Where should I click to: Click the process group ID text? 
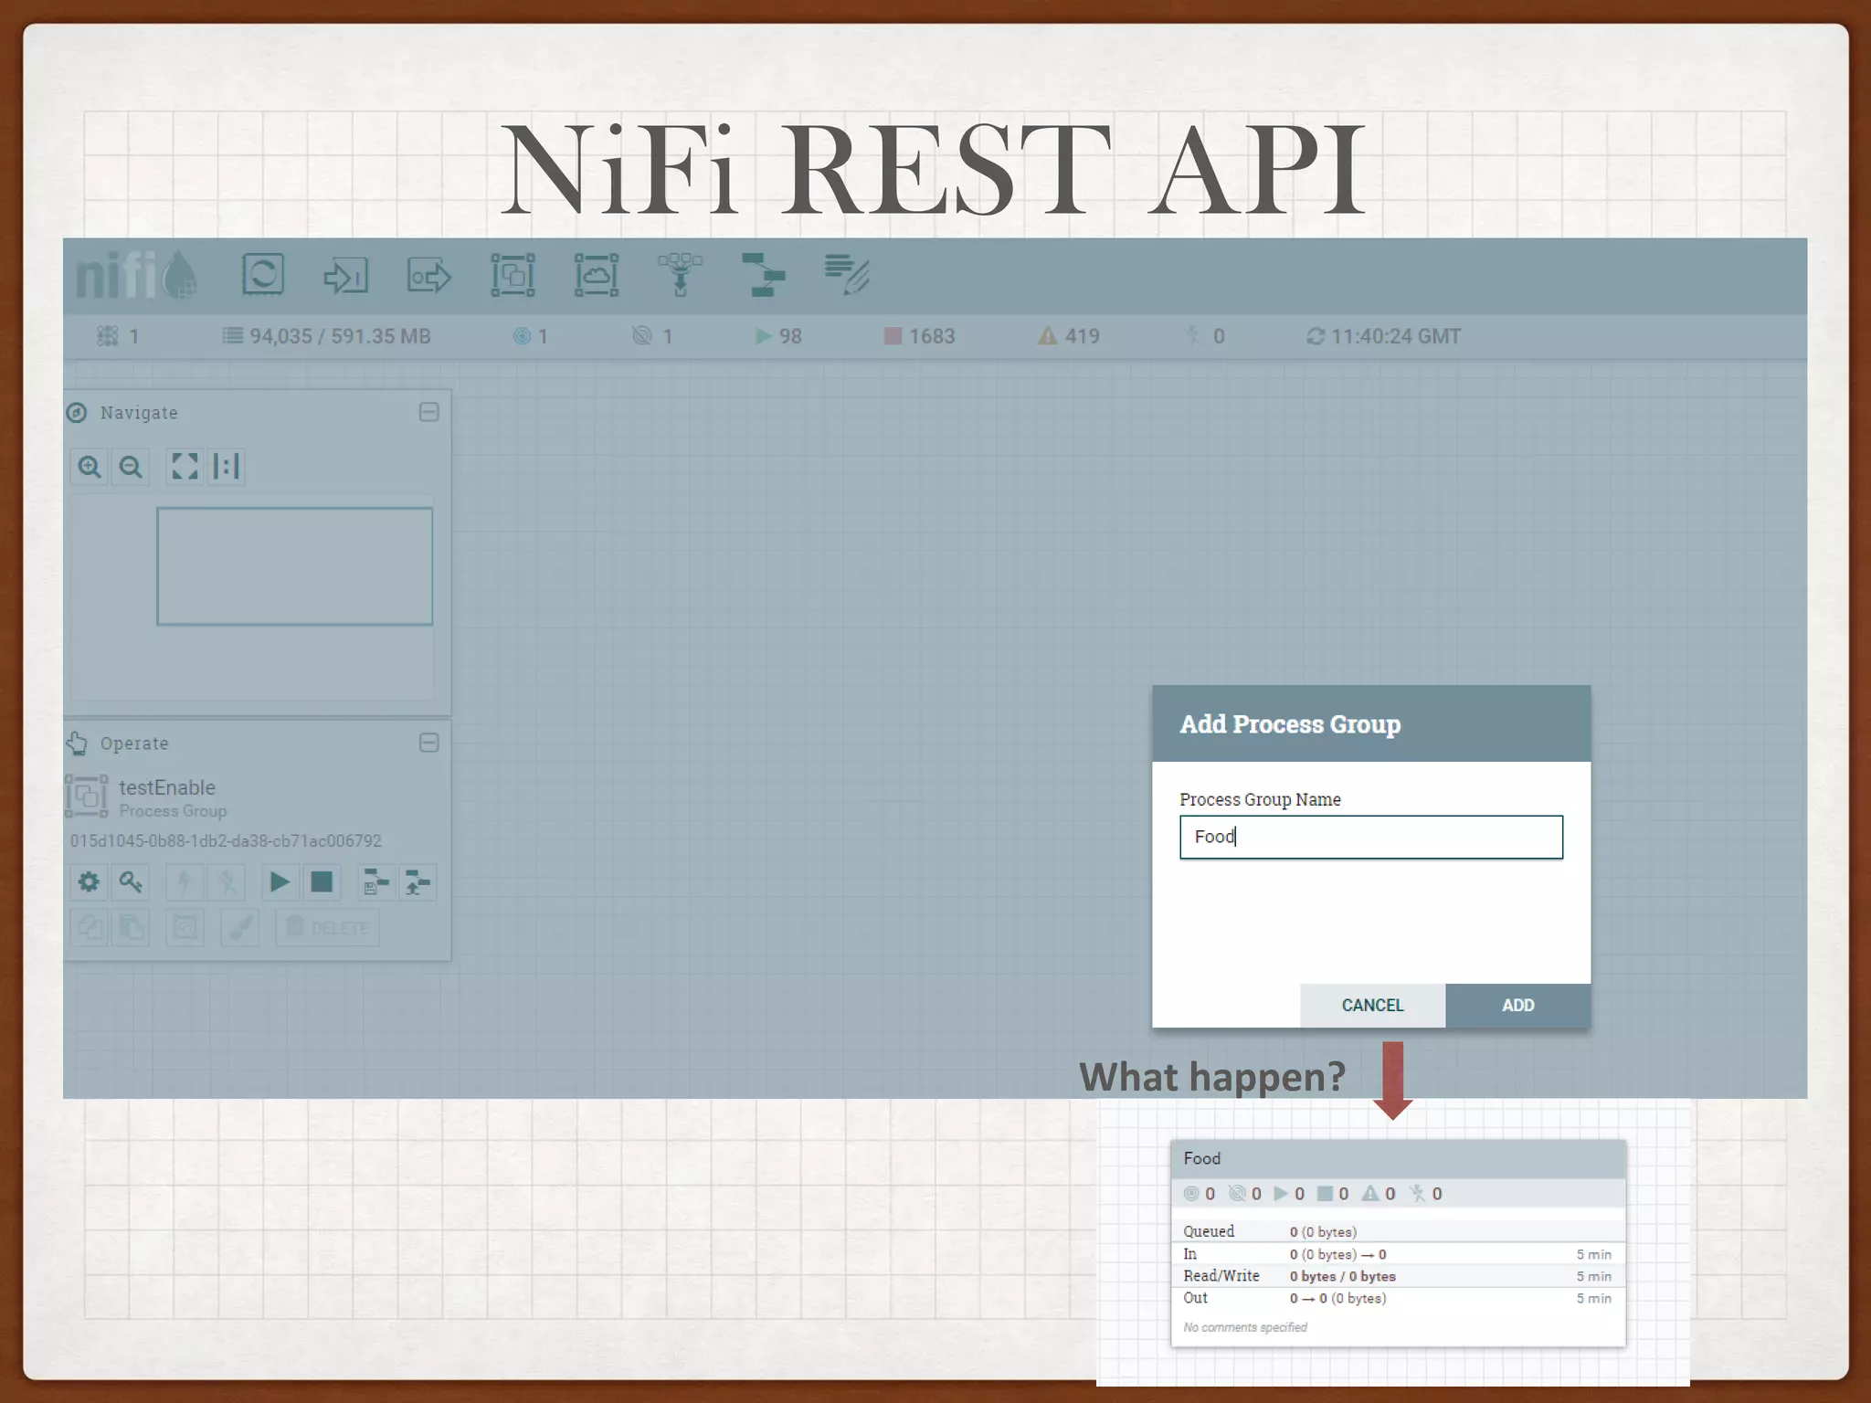click(226, 841)
